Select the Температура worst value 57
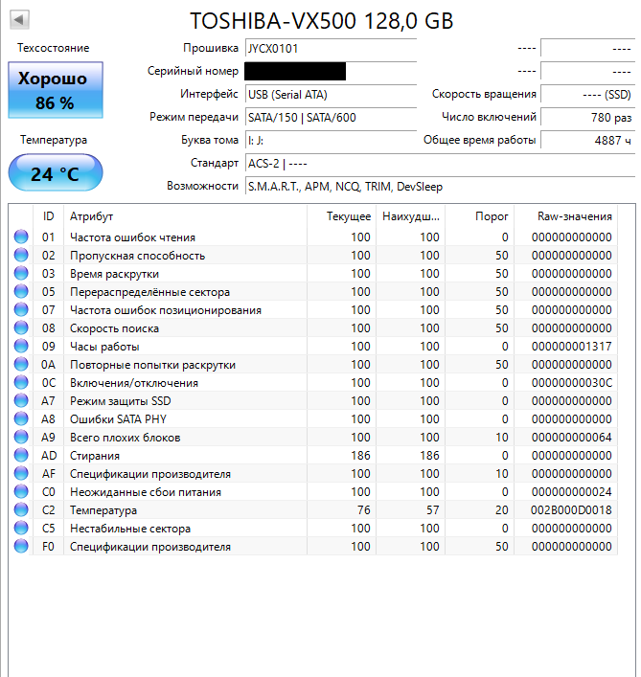 click(433, 510)
